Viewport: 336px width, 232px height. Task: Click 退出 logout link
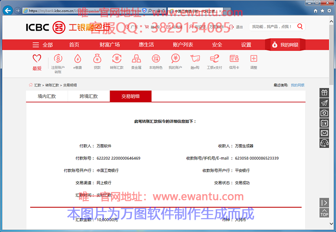[x=236, y=27]
